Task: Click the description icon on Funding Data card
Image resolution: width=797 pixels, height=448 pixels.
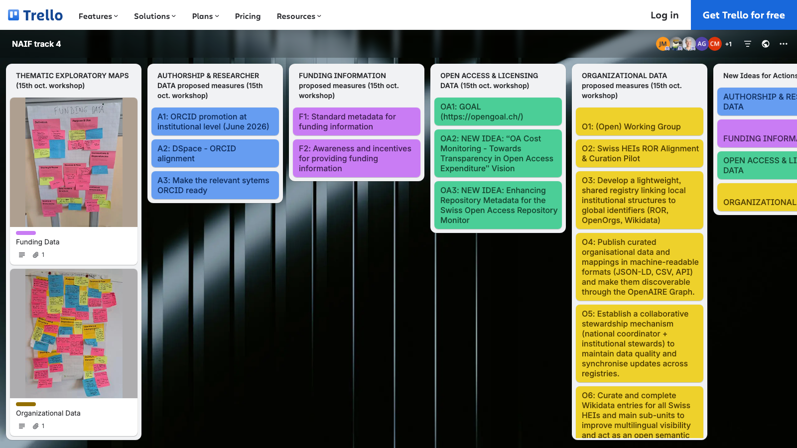Action: coord(21,254)
